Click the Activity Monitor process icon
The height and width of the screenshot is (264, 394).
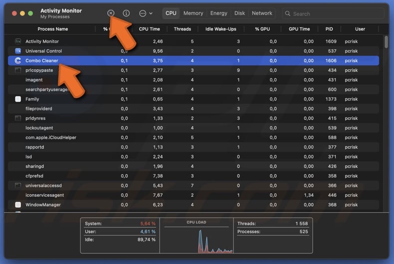[x=18, y=41]
